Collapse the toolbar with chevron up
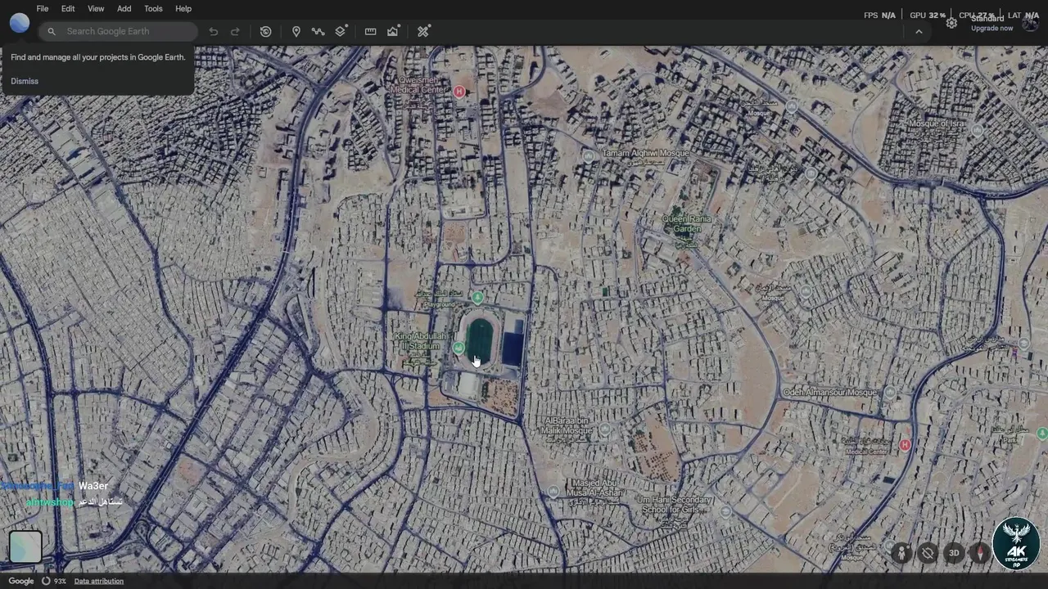Screen dimensions: 1048x589 click(x=919, y=31)
